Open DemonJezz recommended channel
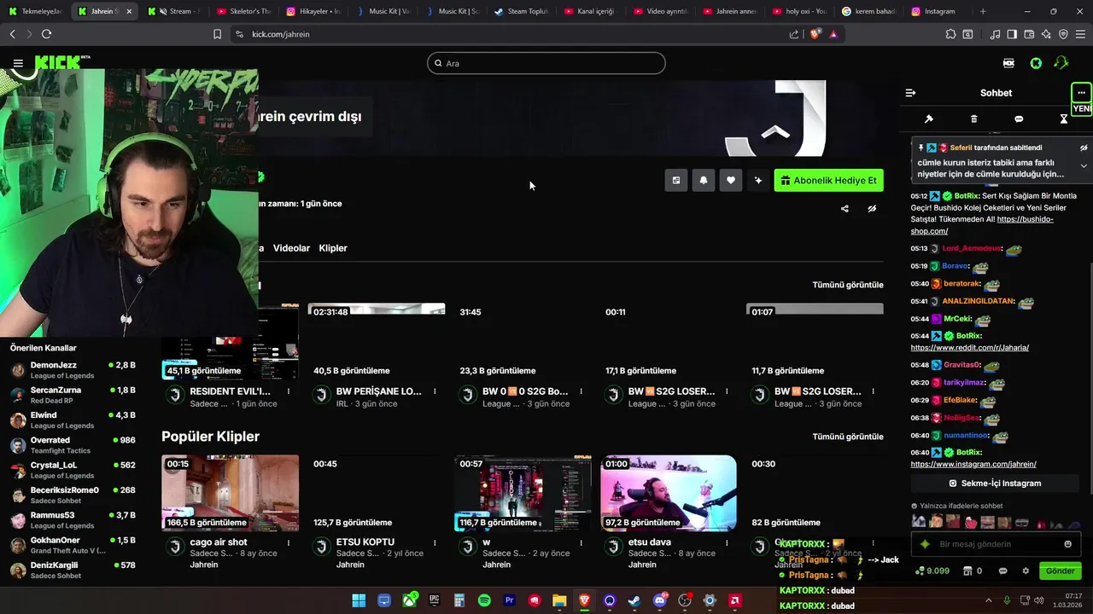The image size is (1093, 614). 73,370
